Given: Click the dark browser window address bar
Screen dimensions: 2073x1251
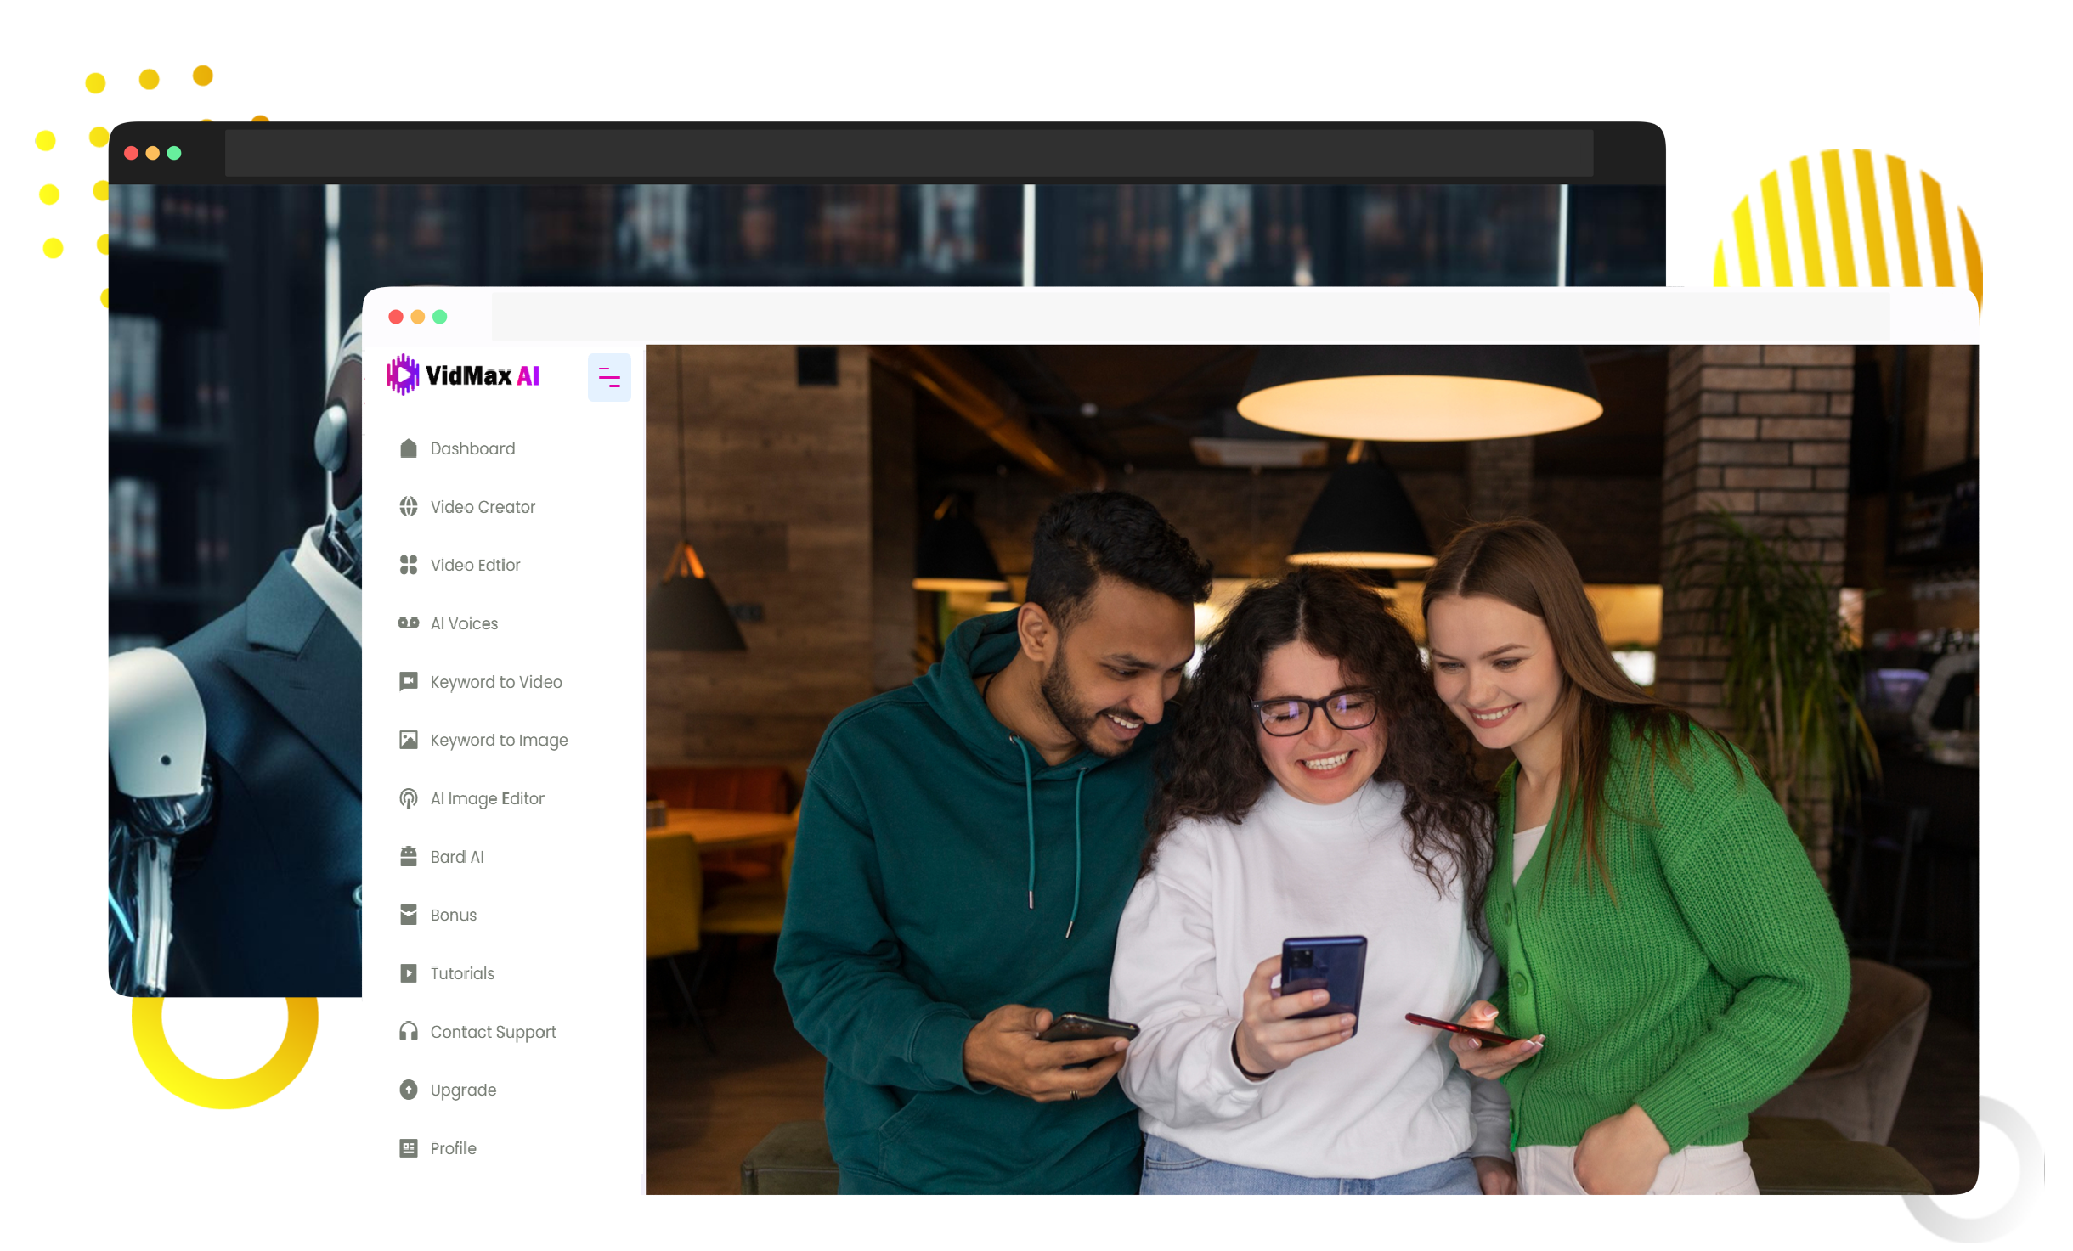Looking at the screenshot, I should click(909, 154).
